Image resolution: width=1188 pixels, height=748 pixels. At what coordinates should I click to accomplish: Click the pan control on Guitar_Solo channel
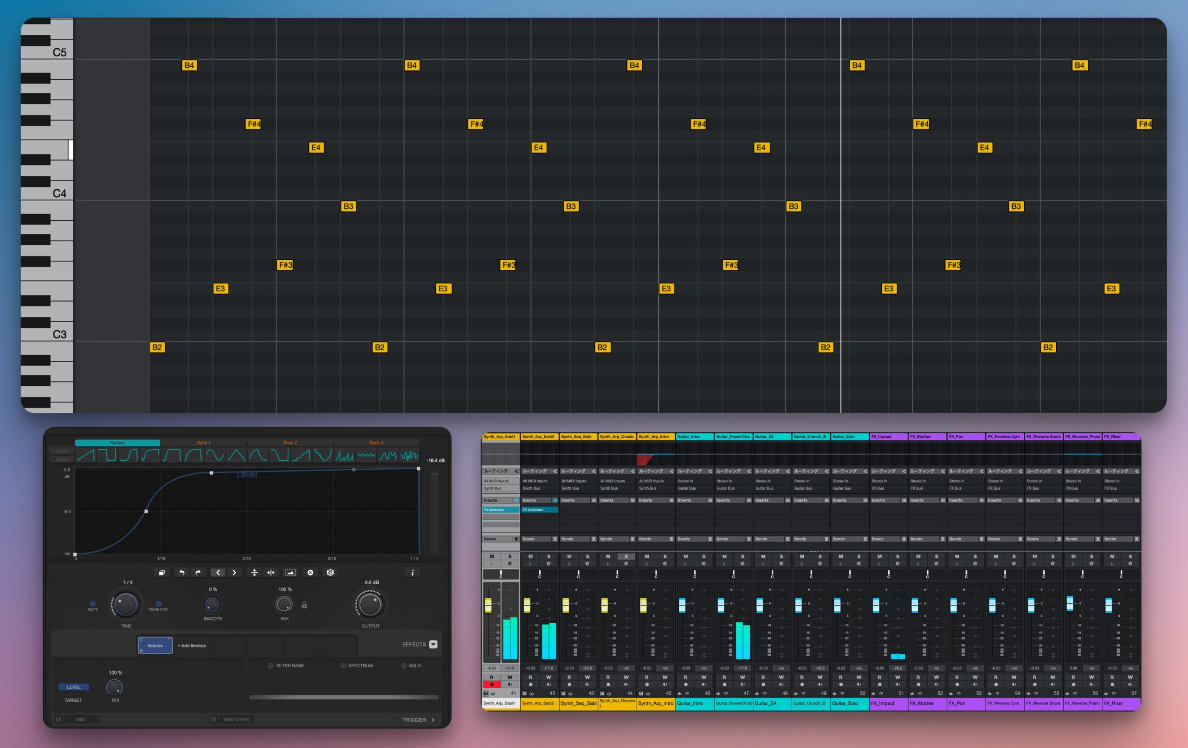[850, 575]
